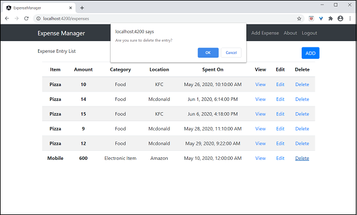Click Logout in the navbar

[x=309, y=33]
